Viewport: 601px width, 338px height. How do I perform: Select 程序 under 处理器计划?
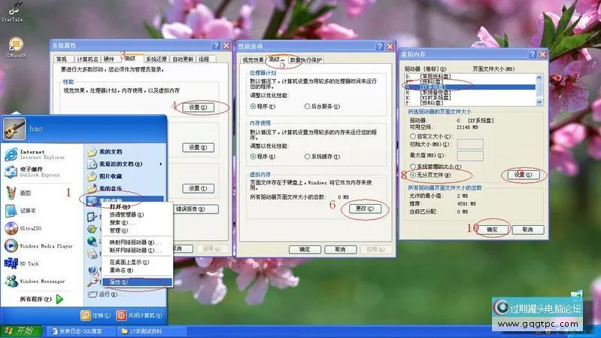[253, 106]
